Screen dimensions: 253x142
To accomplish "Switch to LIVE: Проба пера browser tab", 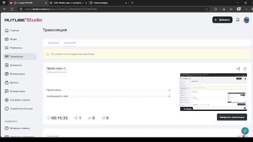I will point(68,3).
